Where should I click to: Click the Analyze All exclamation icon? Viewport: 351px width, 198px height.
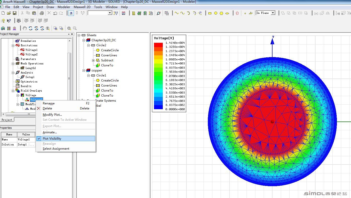tap(145, 13)
